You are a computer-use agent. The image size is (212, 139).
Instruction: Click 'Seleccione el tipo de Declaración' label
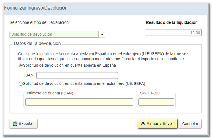click(x=39, y=22)
